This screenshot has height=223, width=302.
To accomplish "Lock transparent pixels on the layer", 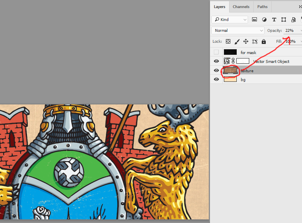I will pyautogui.click(x=228, y=42).
